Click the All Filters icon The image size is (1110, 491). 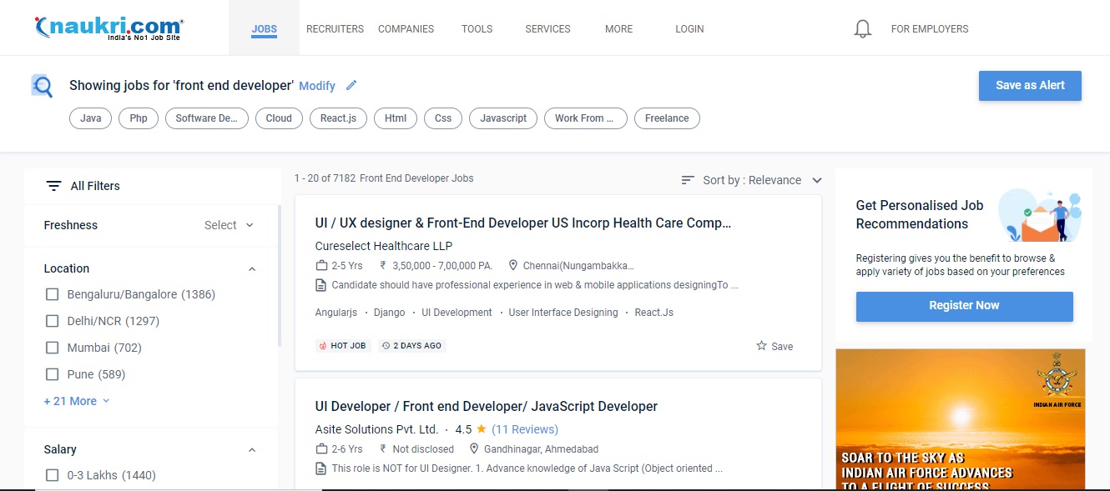click(53, 186)
